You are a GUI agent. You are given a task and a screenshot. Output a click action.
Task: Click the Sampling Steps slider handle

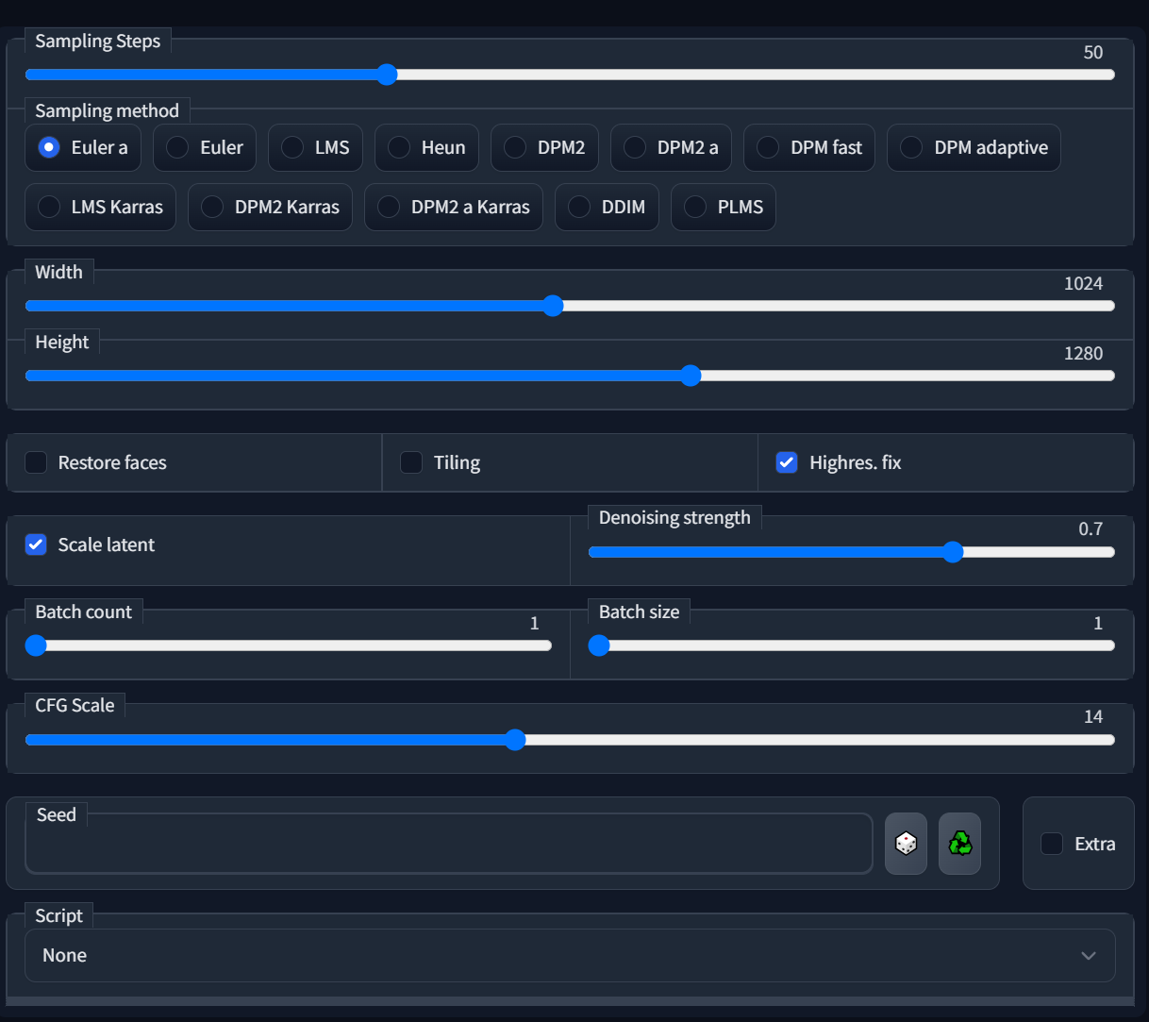coord(387,75)
